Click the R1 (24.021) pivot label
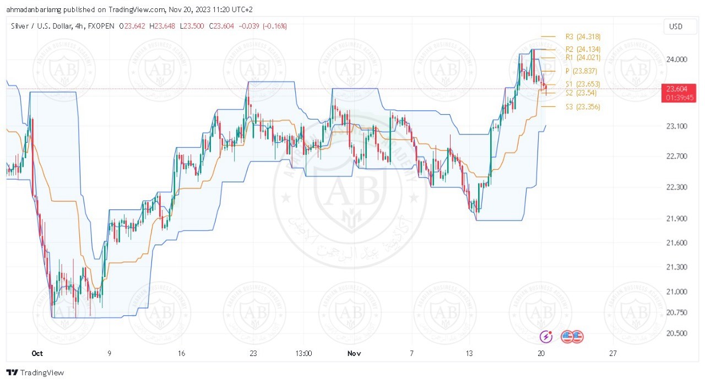This screenshot has height=383, width=705. coord(583,57)
